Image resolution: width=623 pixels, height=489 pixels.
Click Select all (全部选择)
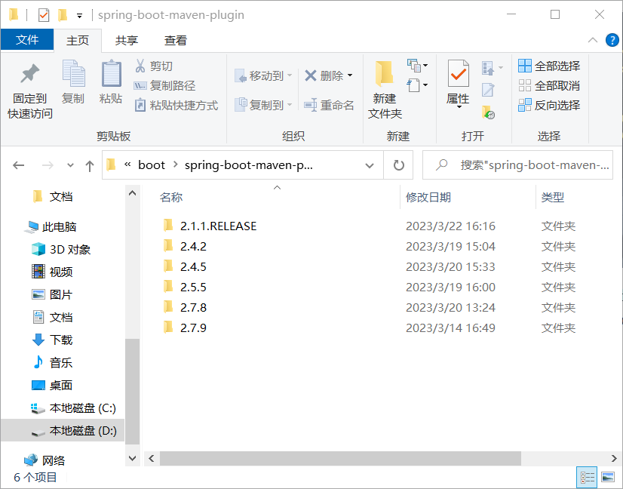pos(549,66)
